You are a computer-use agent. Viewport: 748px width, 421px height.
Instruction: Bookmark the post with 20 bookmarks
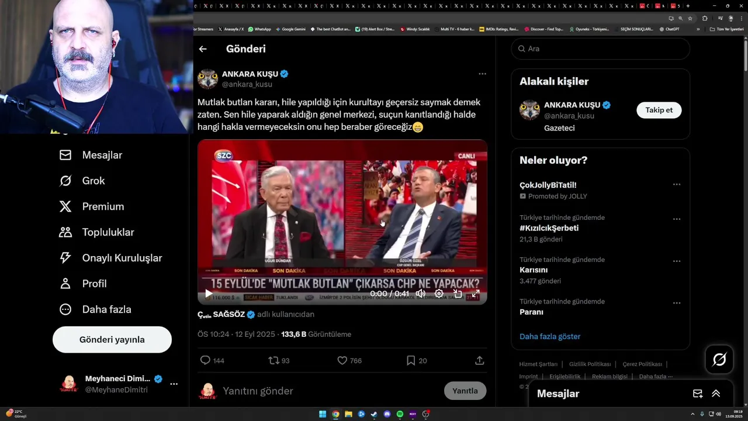click(411, 361)
